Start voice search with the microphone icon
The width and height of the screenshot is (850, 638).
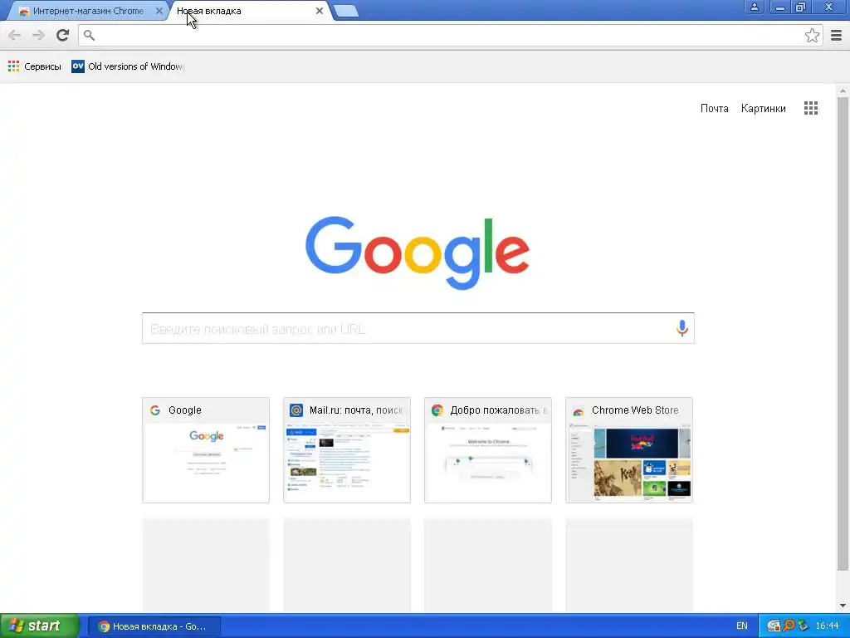pos(682,327)
